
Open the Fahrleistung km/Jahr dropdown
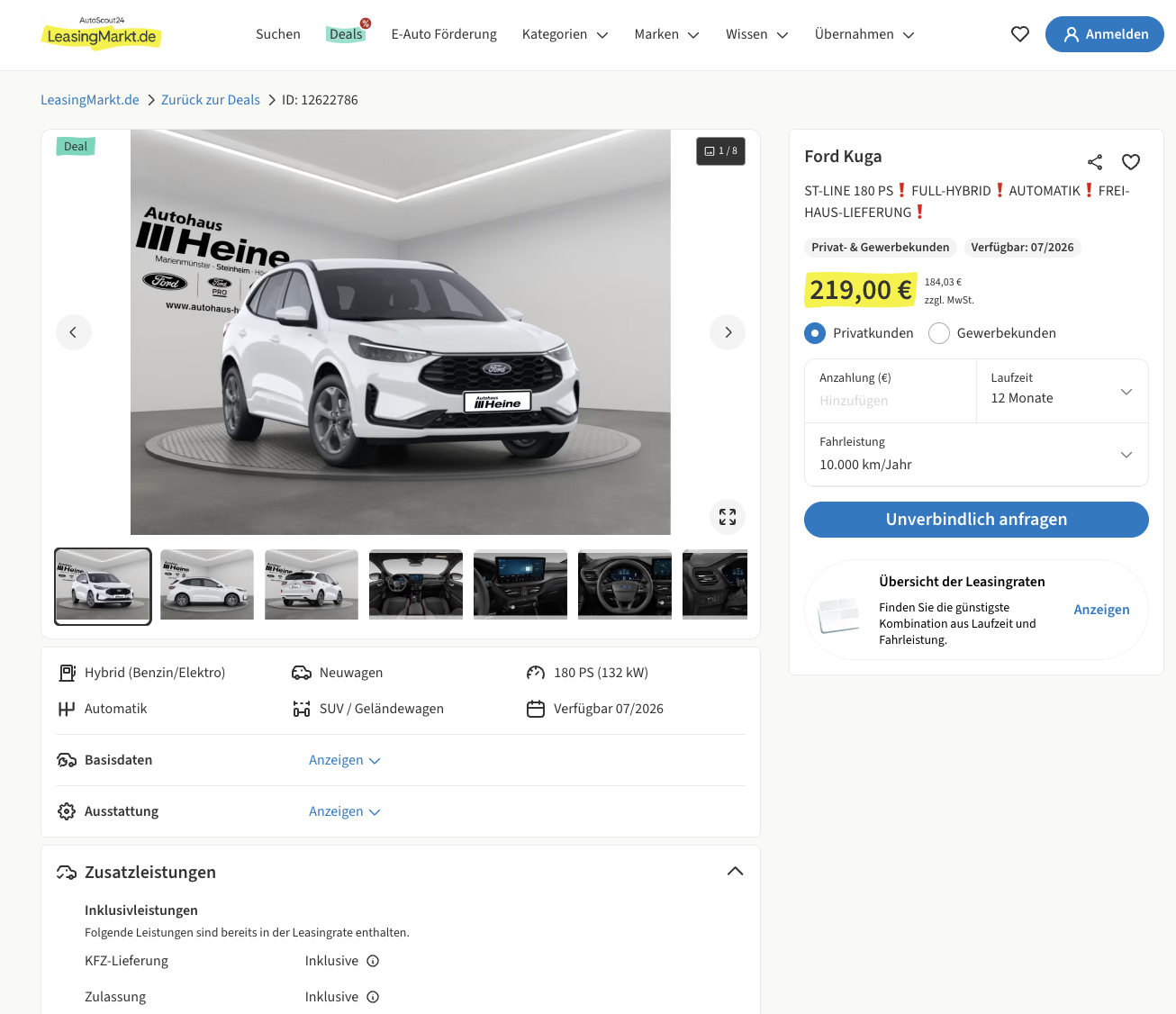tap(976, 455)
